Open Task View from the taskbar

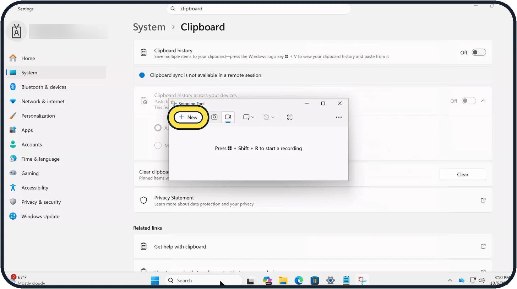[251, 280]
